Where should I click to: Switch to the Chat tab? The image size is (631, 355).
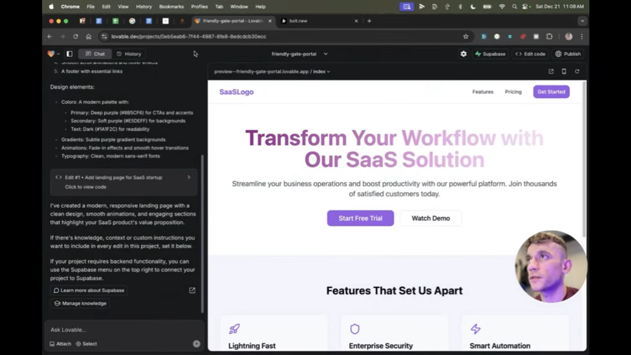click(95, 54)
